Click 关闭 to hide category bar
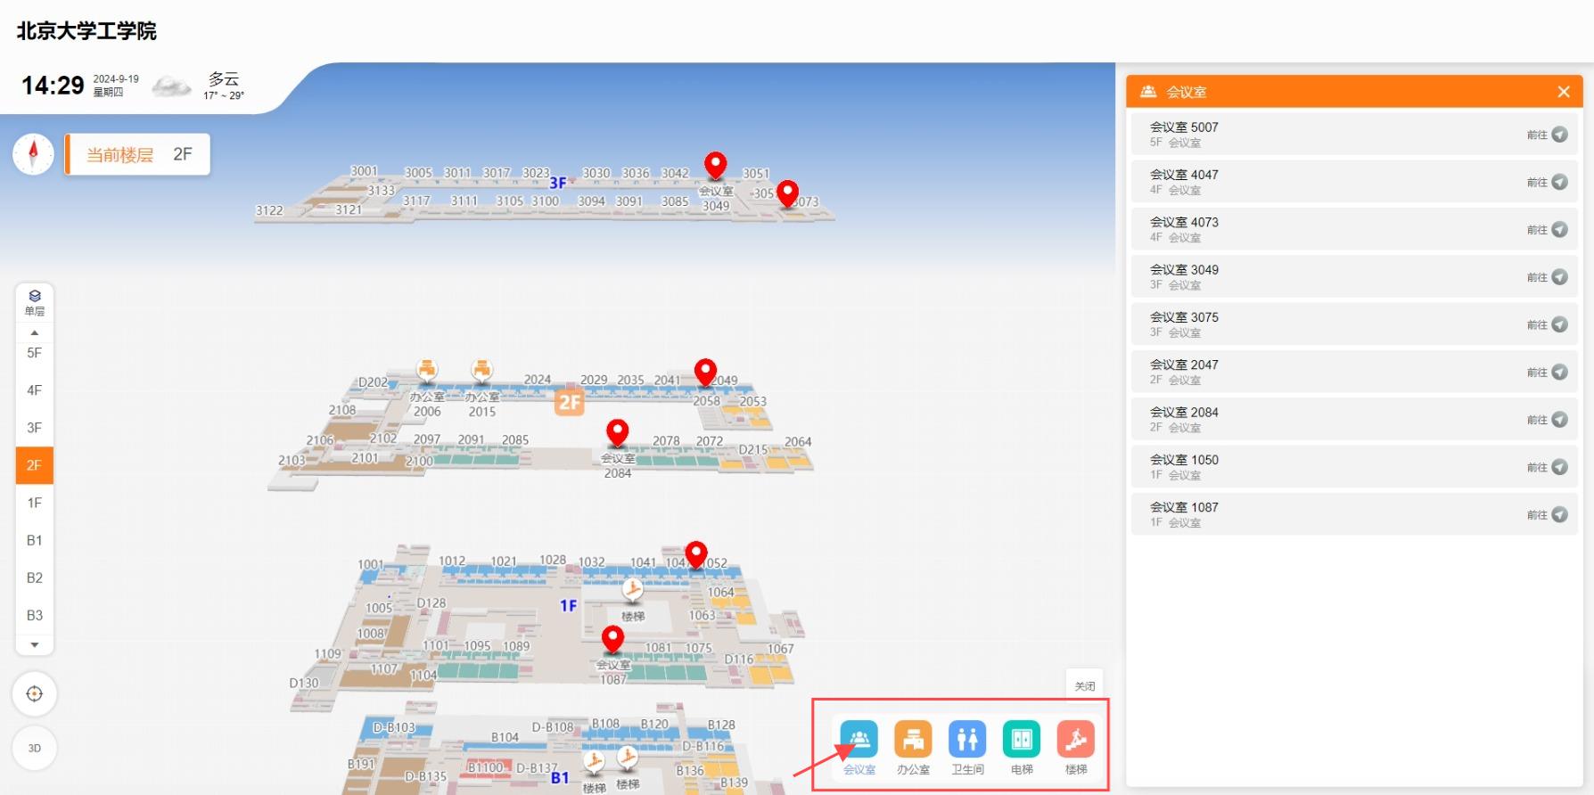This screenshot has height=795, width=1594. [1084, 686]
